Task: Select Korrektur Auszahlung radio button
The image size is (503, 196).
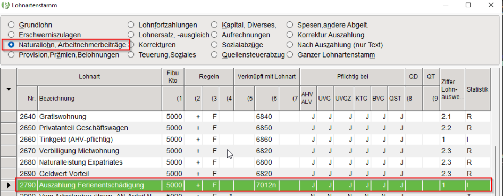Action: (290, 35)
